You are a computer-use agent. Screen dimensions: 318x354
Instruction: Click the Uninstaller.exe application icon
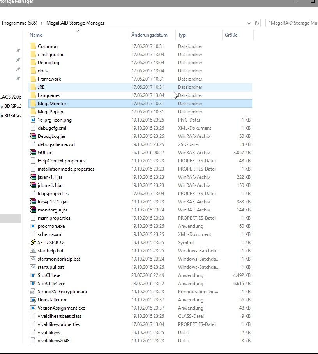(33, 300)
